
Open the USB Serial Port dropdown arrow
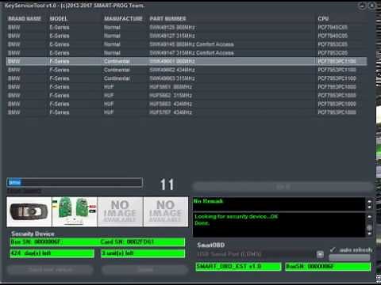click(320, 254)
